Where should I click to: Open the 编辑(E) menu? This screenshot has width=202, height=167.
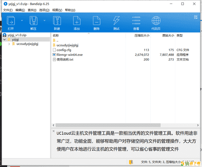tap(20, 10)
